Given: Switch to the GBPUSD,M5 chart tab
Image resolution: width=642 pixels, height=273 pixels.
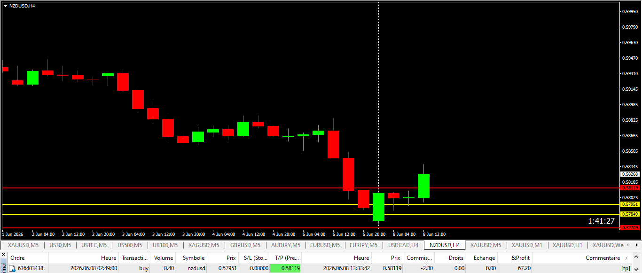Looking at the screenshot, I should [245, 245].
